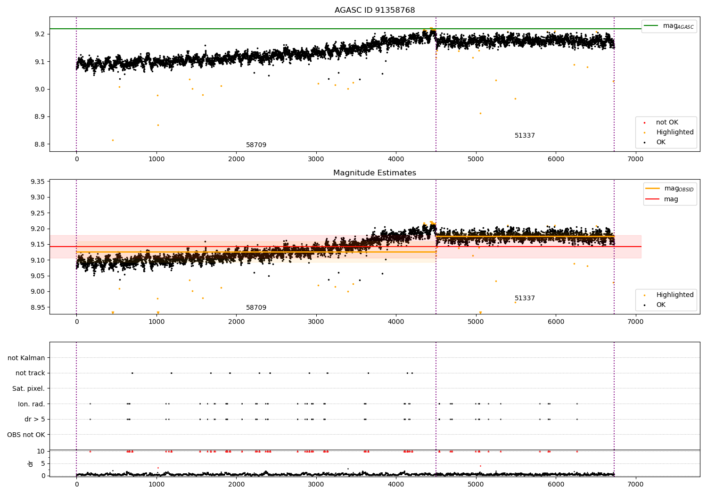
Task: Click the 'dr' y-axis label
Action: tap(31, 463)
